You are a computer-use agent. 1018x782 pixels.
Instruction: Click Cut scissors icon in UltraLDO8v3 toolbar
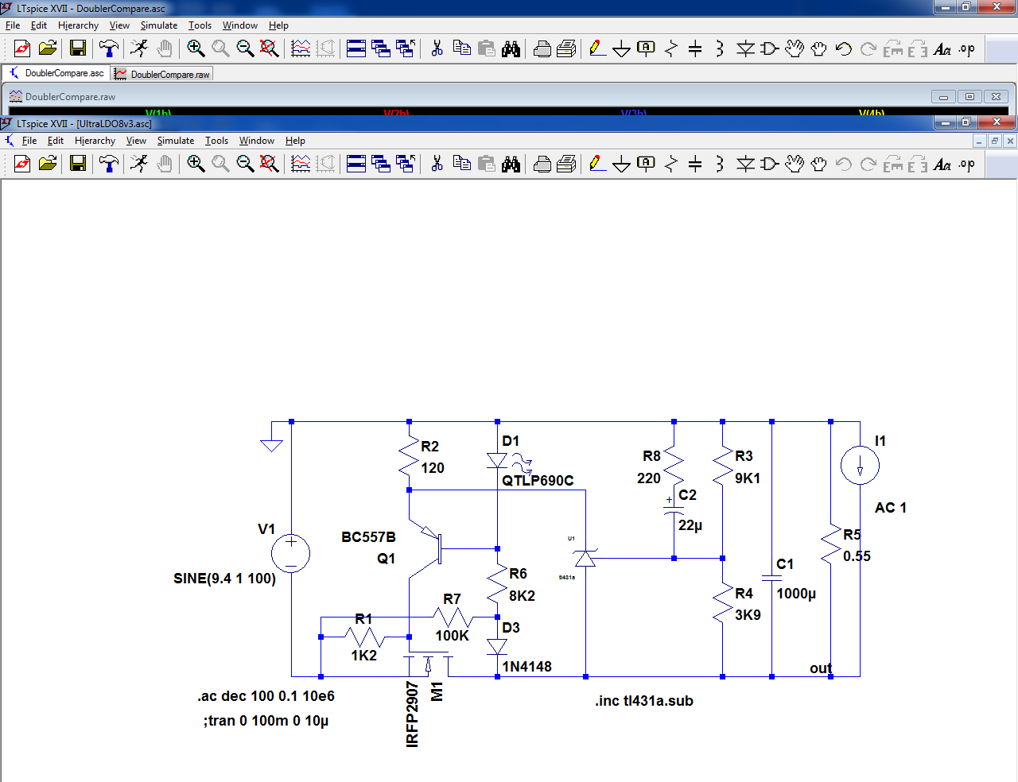pyautogui.click(x=437, y=164)
